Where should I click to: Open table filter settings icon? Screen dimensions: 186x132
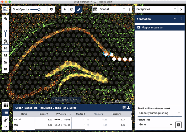pyautogui.click(x=124, y=107)
